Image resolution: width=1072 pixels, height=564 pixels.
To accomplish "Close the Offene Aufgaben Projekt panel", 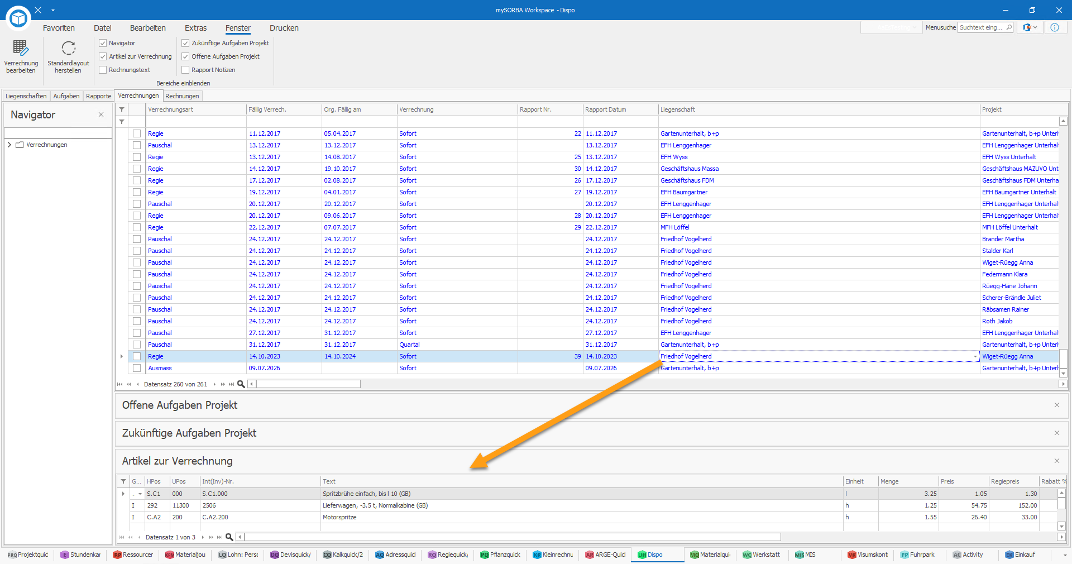I will click(x=1057, y=405).
